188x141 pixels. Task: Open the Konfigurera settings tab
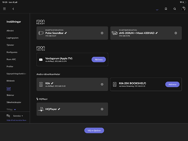click(12, 52)
